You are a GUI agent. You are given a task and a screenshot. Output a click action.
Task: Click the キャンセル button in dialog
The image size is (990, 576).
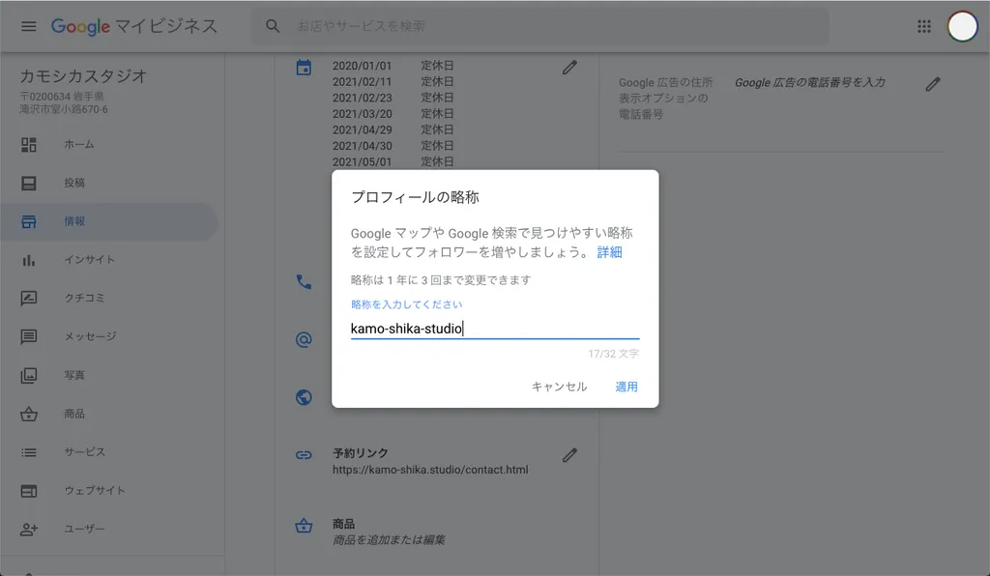point(560,387)
